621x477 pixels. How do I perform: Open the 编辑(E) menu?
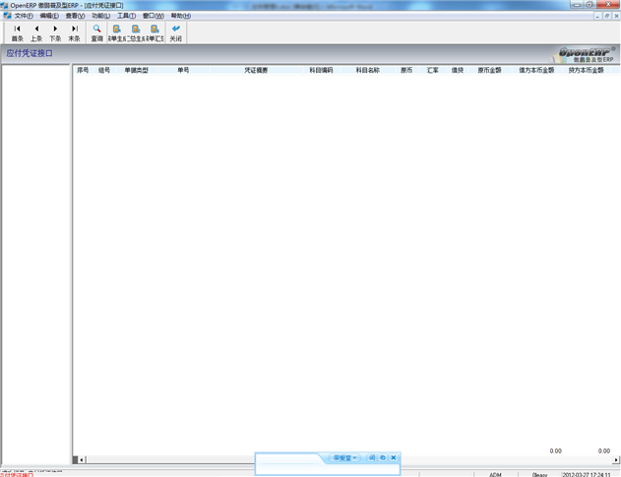coord(49,16)
